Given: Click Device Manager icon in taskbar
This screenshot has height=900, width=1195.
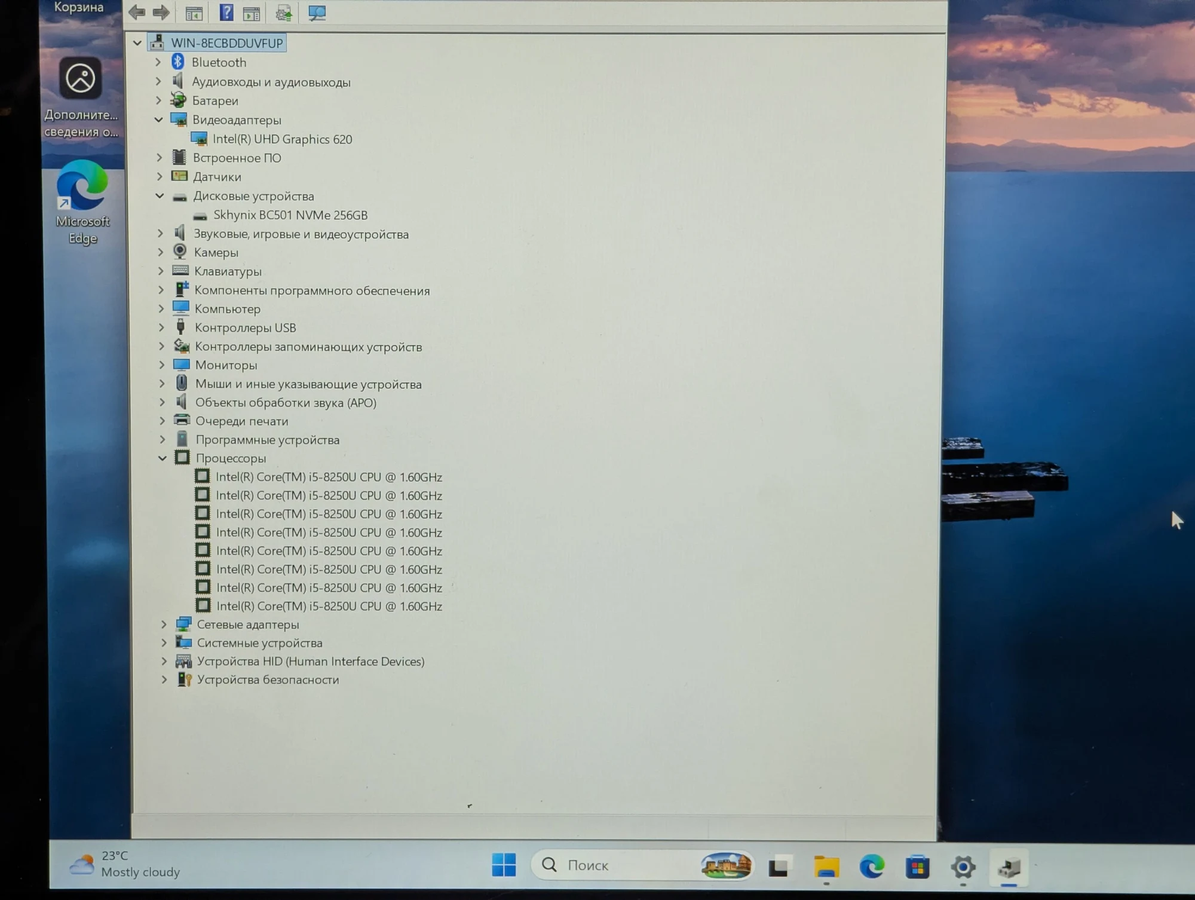Looking at the screenshot, I should (1009, 867).
